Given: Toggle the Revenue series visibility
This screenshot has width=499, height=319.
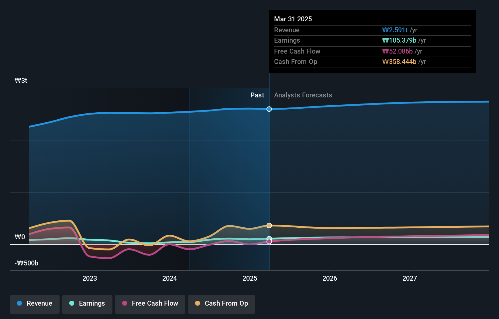Looking at the screenshot, I should tap(34, 303).
